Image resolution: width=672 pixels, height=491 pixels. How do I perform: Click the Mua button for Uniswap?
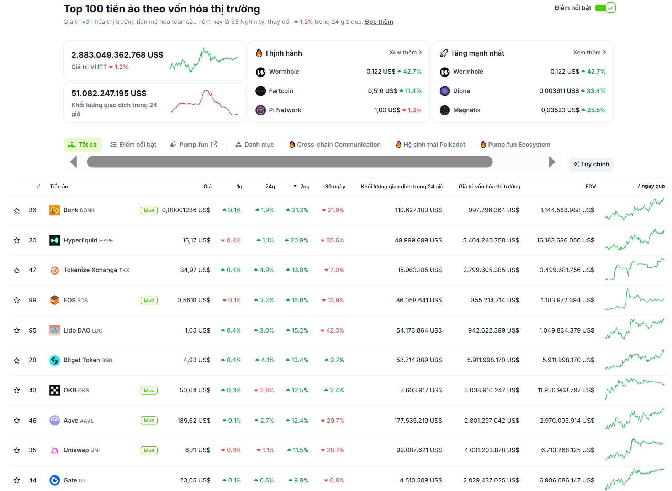pos(149,450)
